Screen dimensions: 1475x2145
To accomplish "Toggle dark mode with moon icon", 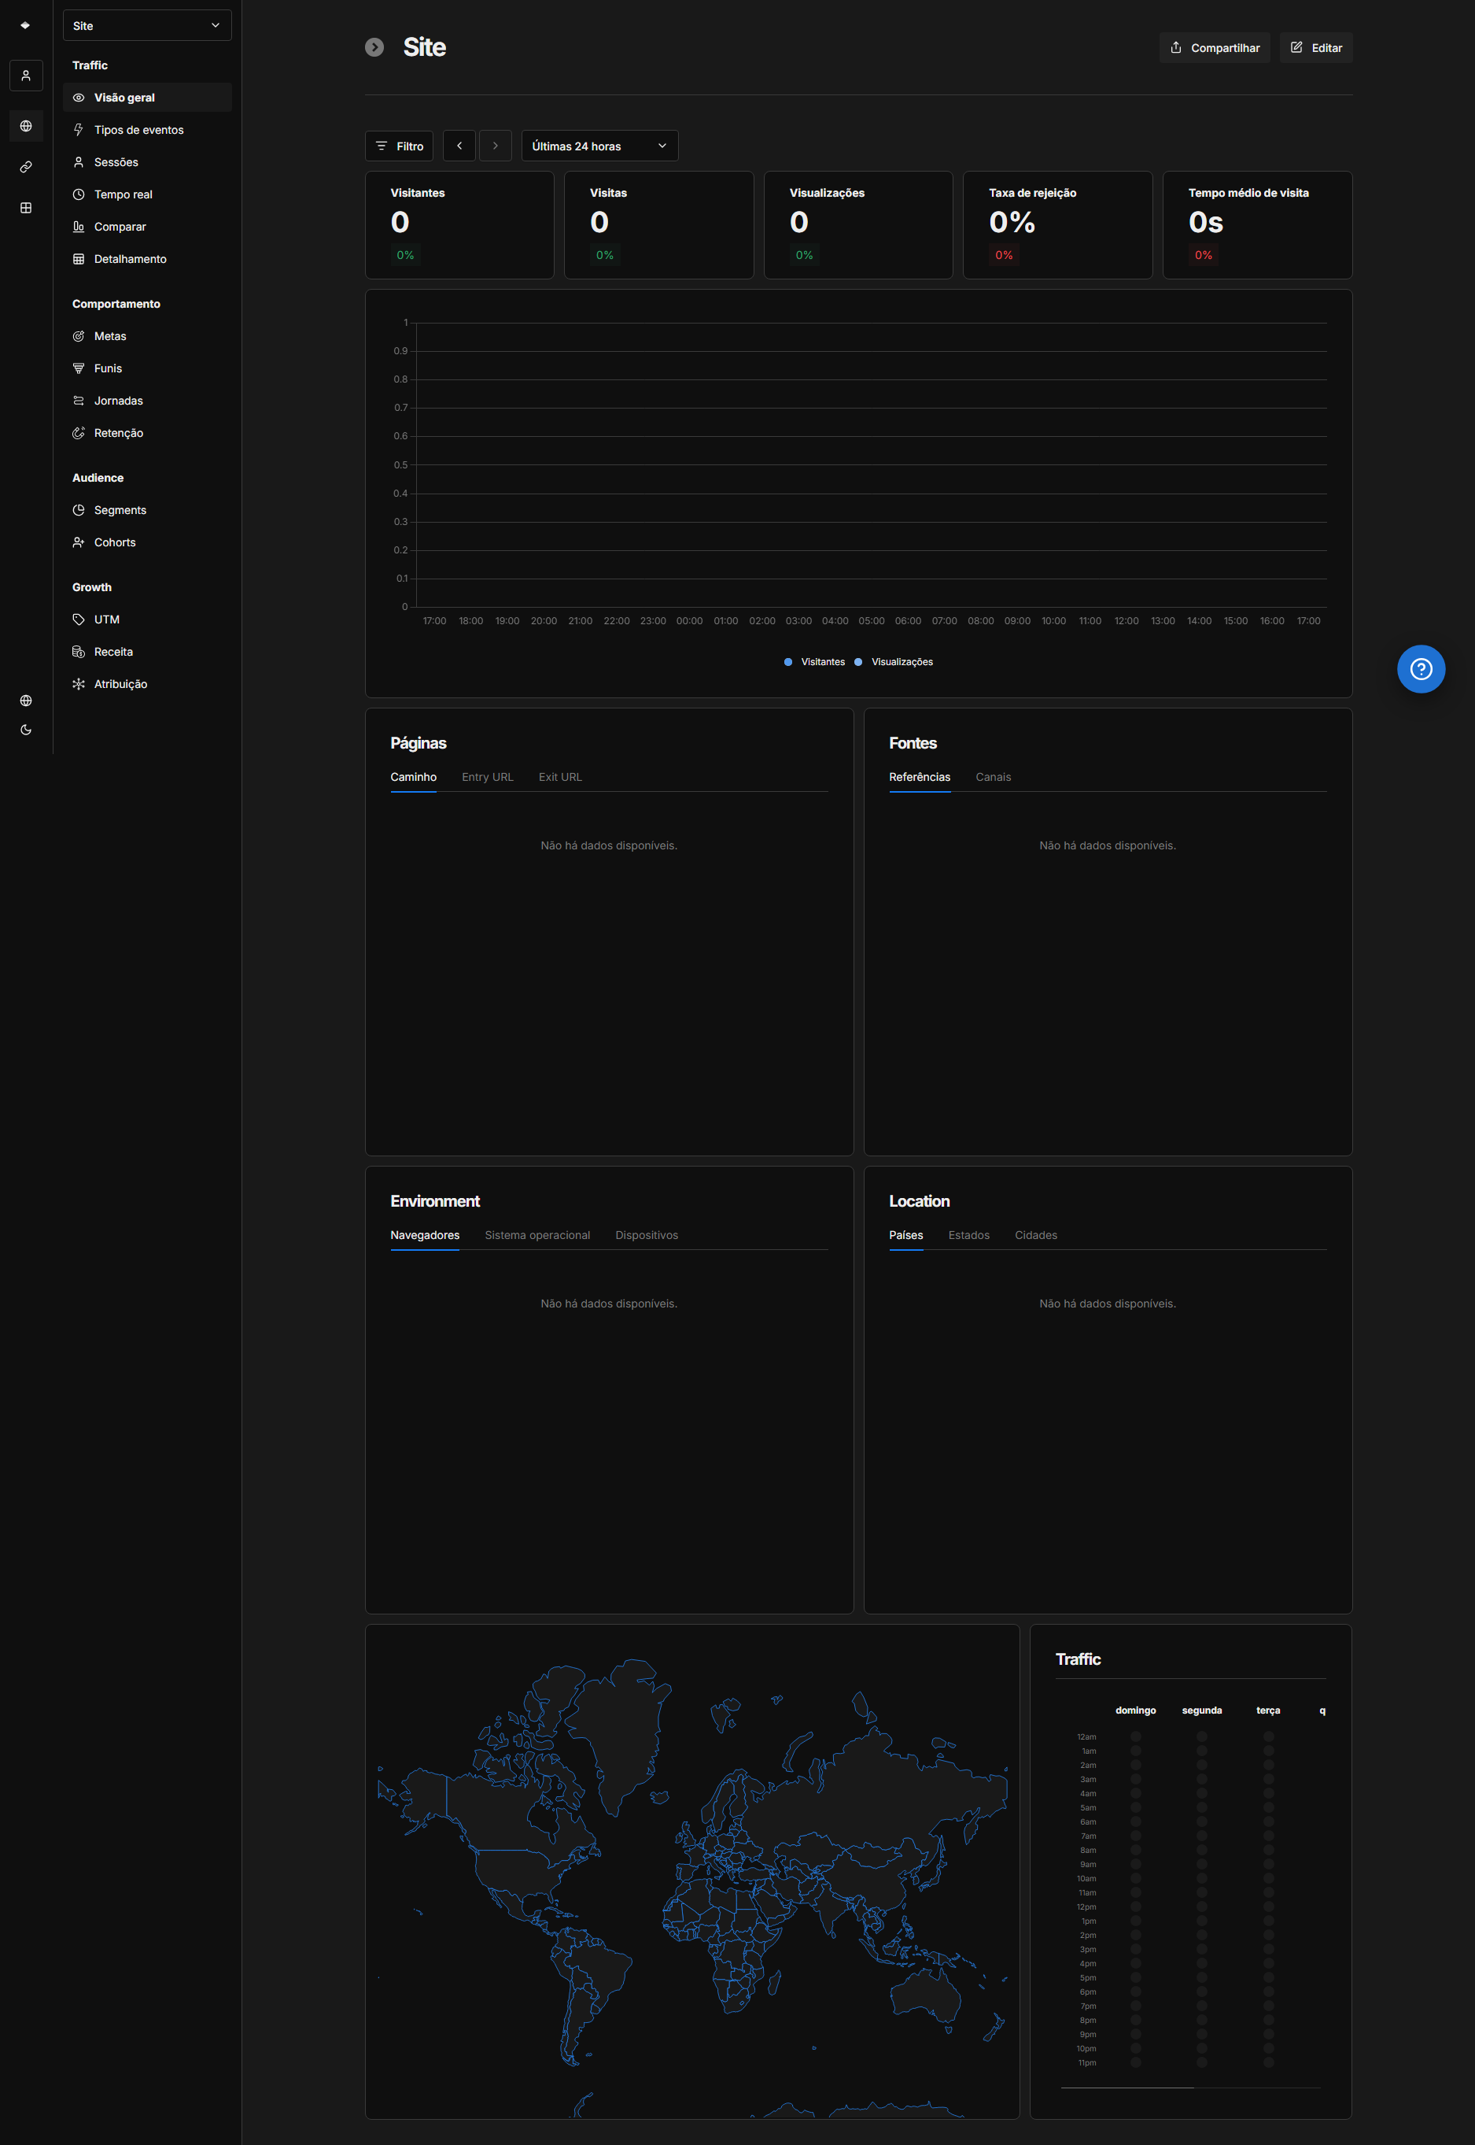I will 26,730.
